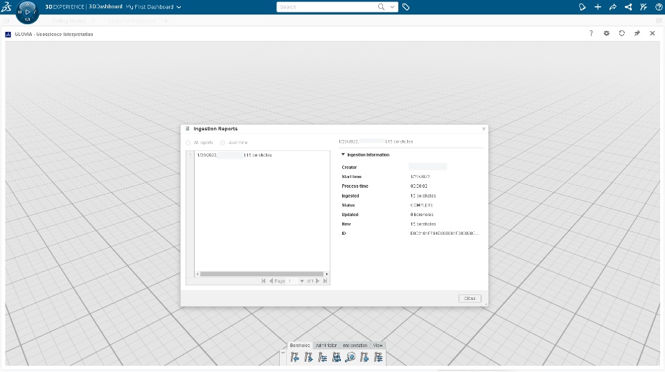The height and width of the screenshot is (372, 665).
Task: Open the Administer toolbar tab
Action: coord(326,345)
